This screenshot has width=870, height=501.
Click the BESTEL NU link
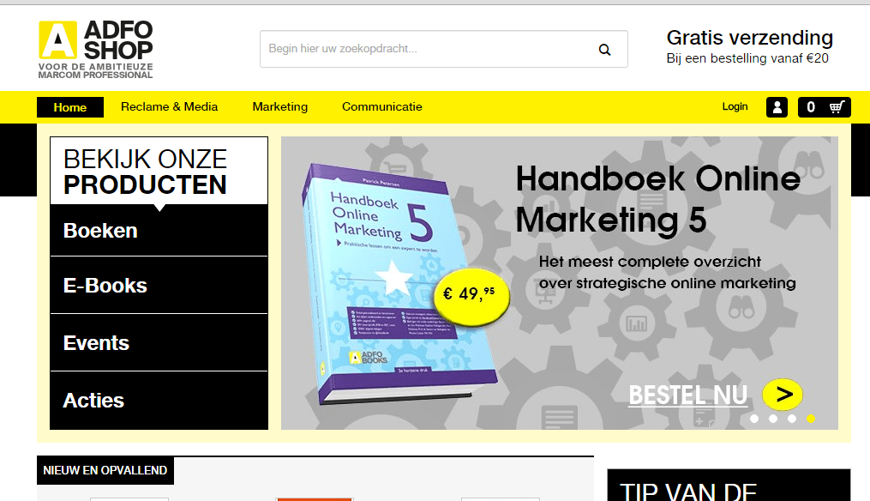click(x=688, y=395)
